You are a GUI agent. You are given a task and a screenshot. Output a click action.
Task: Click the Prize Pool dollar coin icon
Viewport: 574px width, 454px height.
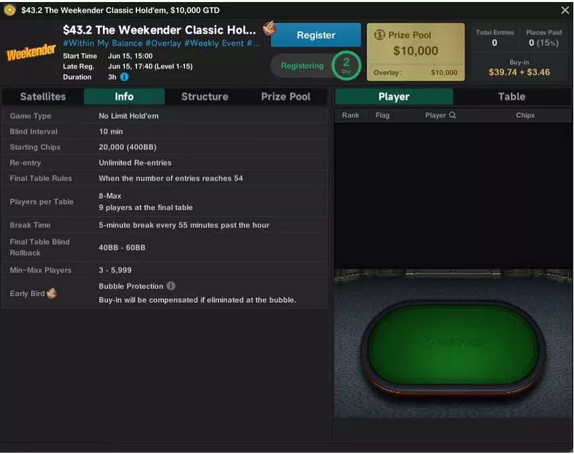(380, 35)
